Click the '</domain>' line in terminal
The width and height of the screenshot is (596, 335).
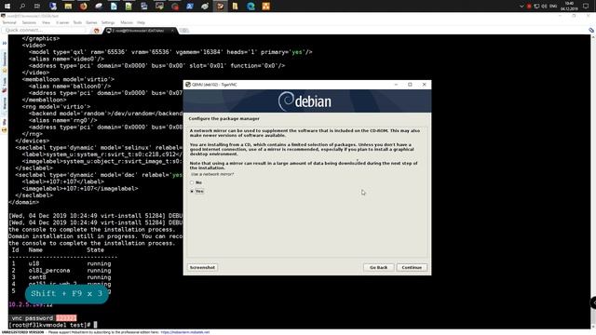pos(23,202)
